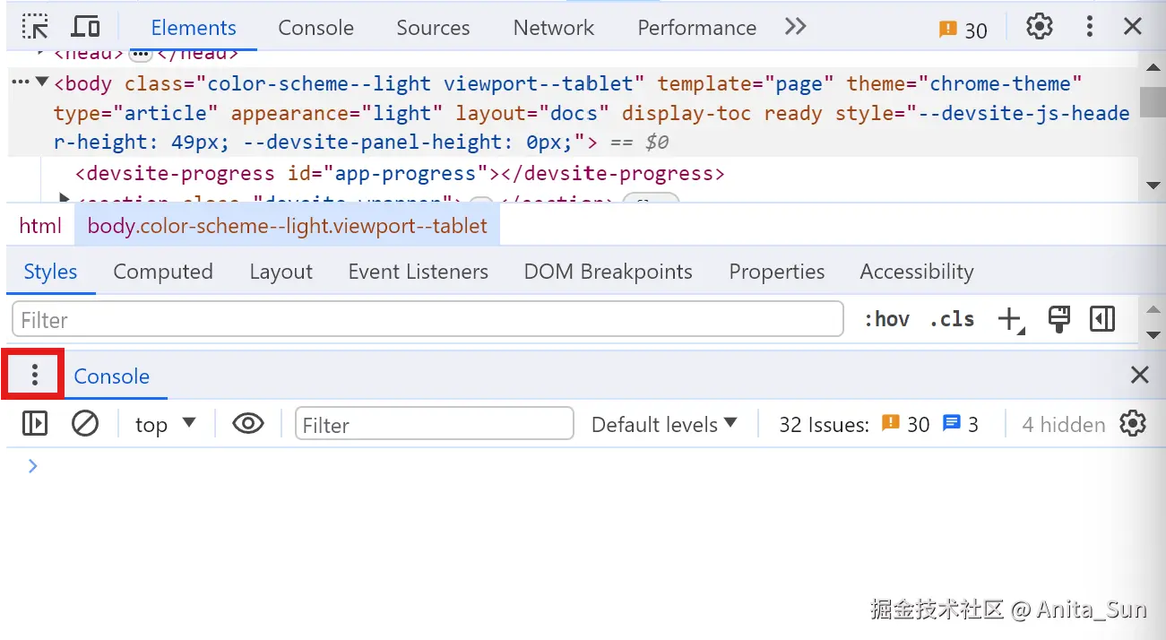Image resolution: width=1166 pixels, height=640 pixels.
Task: Open the Computed tab
Action: 163,272
